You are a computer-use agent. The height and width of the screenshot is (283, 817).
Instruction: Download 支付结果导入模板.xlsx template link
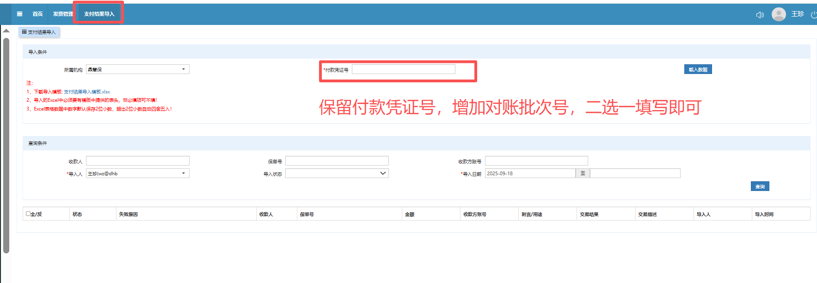[87, 92]
